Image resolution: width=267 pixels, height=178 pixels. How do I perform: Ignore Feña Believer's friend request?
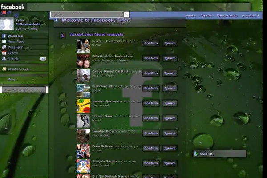(170, 148)
